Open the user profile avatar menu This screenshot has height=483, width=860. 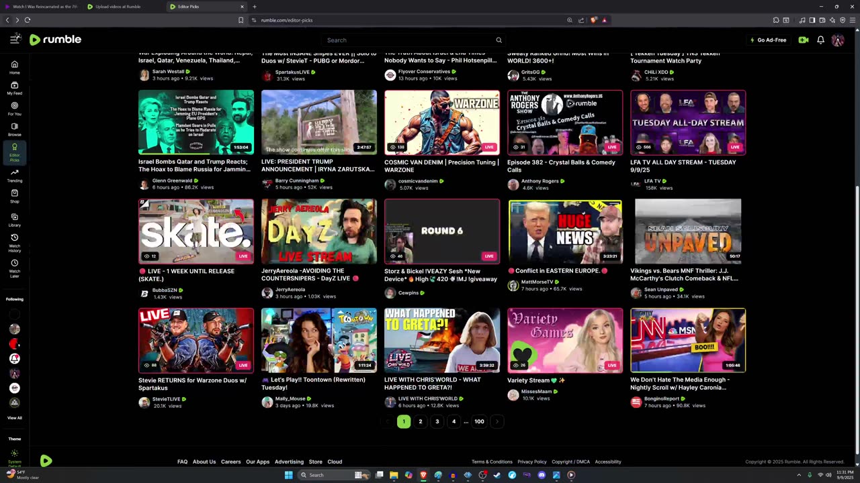click(x=837, y=40)
